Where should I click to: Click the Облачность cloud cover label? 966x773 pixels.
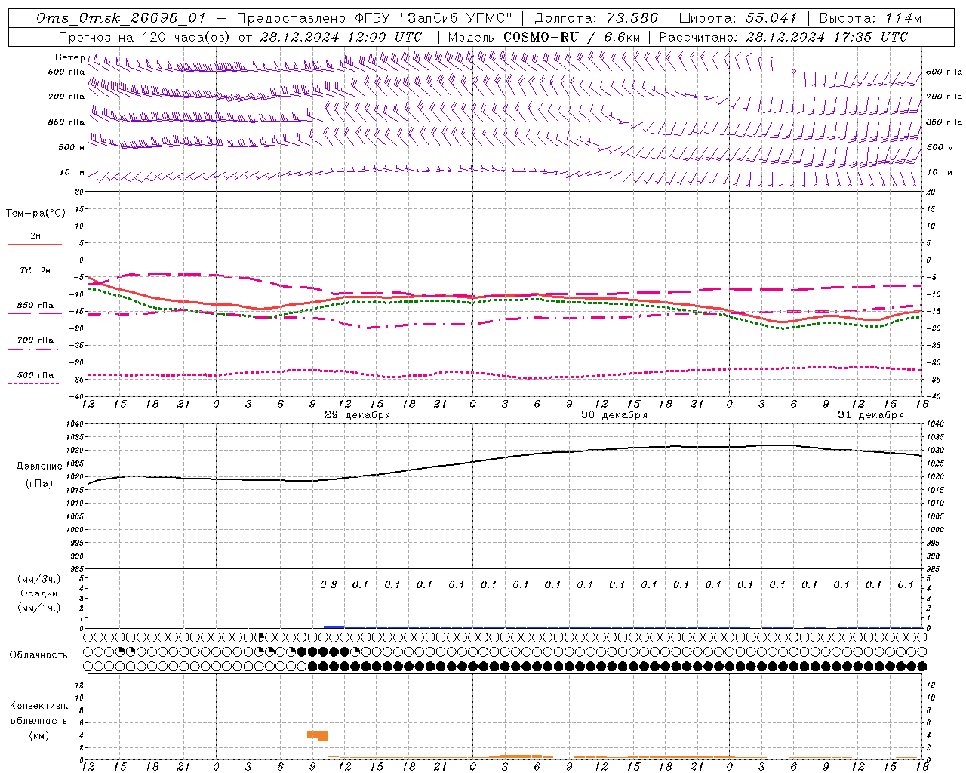click(x=38, y=655)
